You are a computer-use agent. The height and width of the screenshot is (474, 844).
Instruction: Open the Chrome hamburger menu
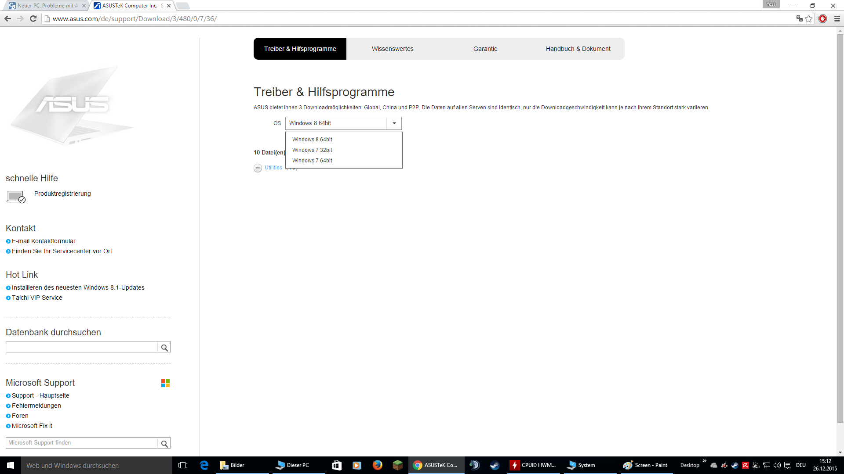[837, 18]
